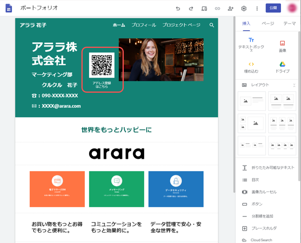301x243 pixels.
Task: Click the クルクル 花子 name text
Action: [60, 85]
